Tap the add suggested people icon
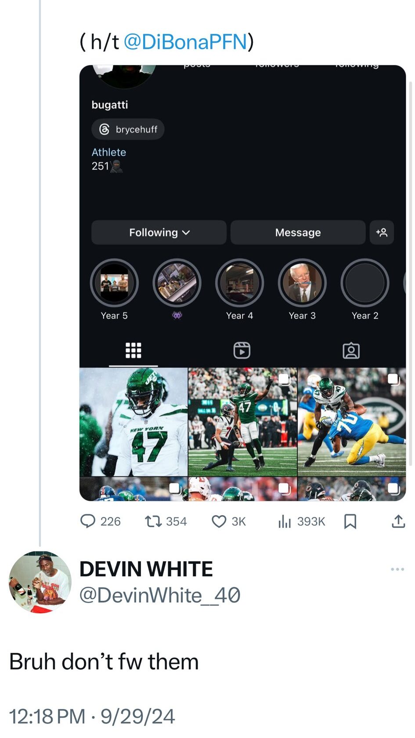 pyautogui.click(x=382, y=232)
